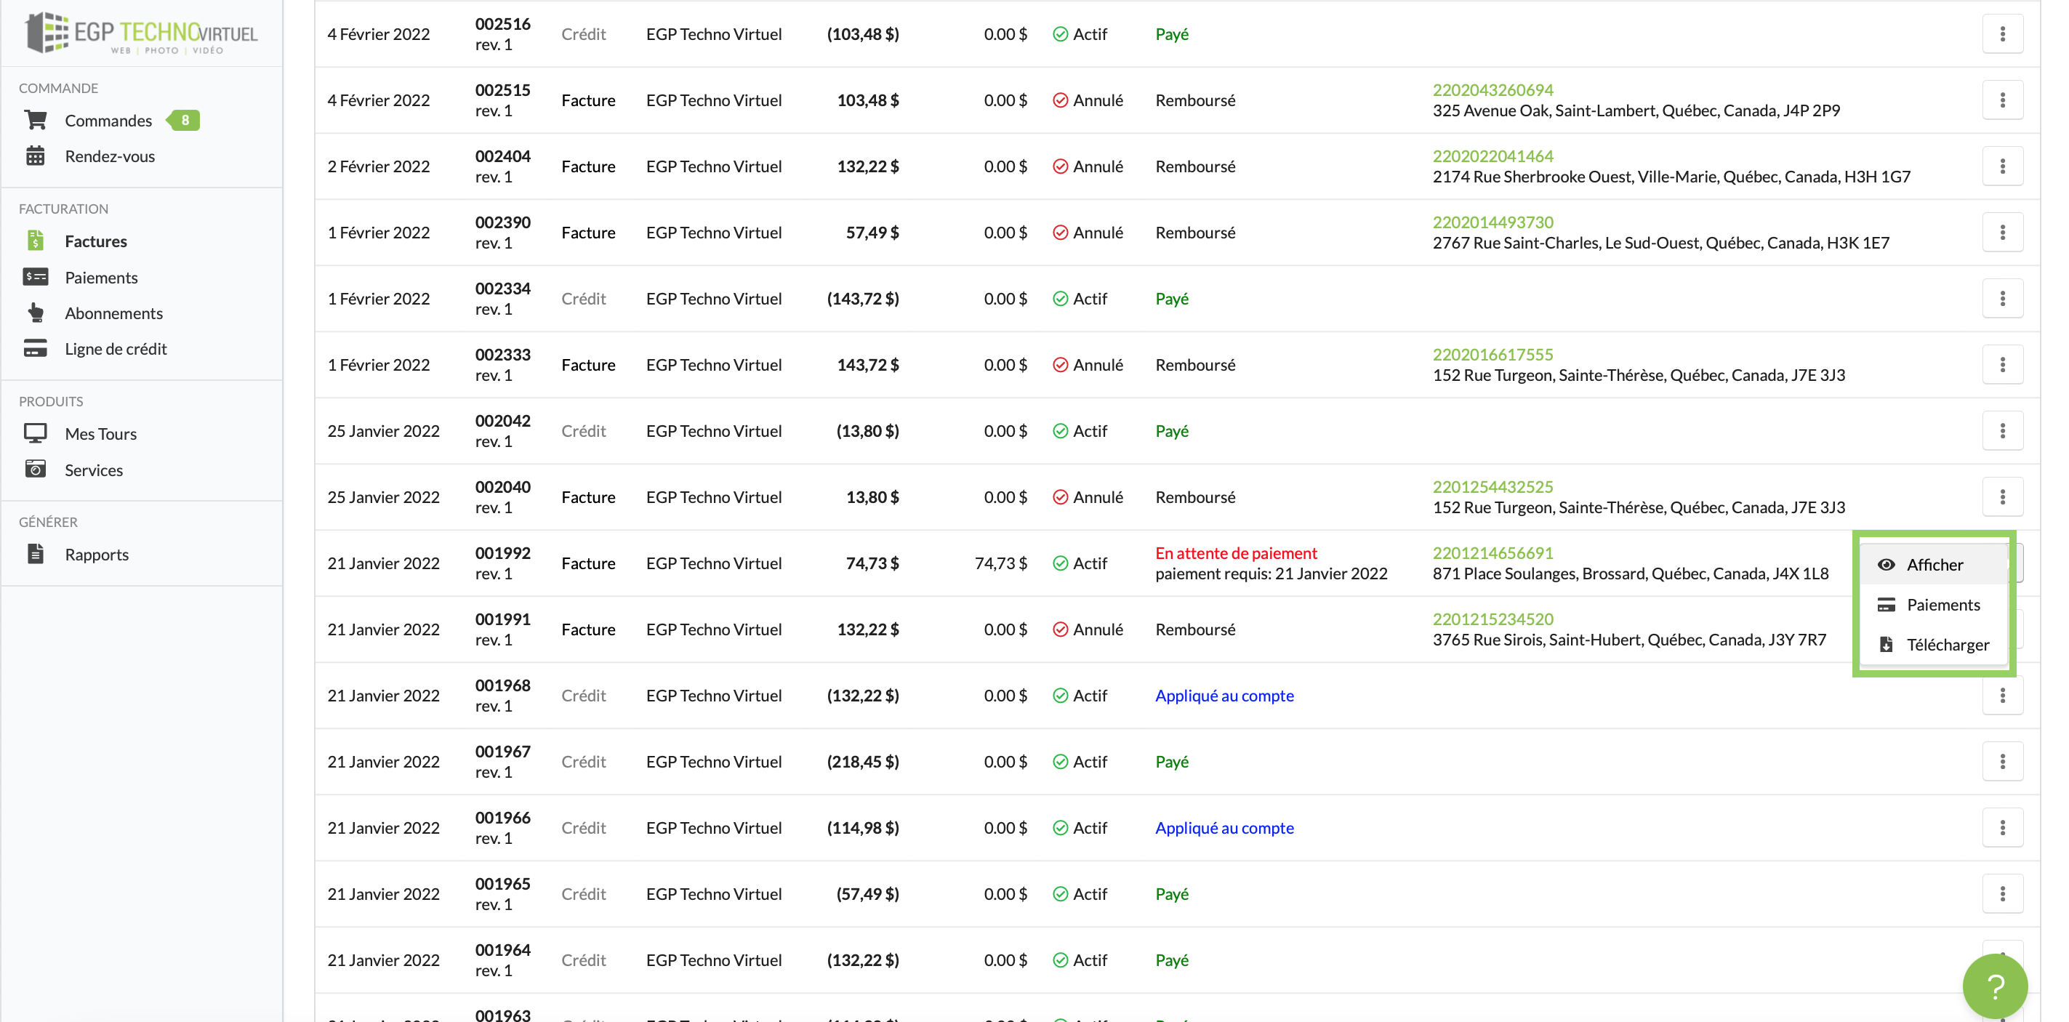Click the EGP Techno Virtuel logo
This screenshot has width=2069, height=1022.
tap(141, 33)
